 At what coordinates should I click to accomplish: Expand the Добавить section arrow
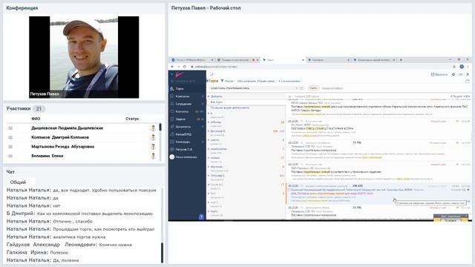pos(209,96)
